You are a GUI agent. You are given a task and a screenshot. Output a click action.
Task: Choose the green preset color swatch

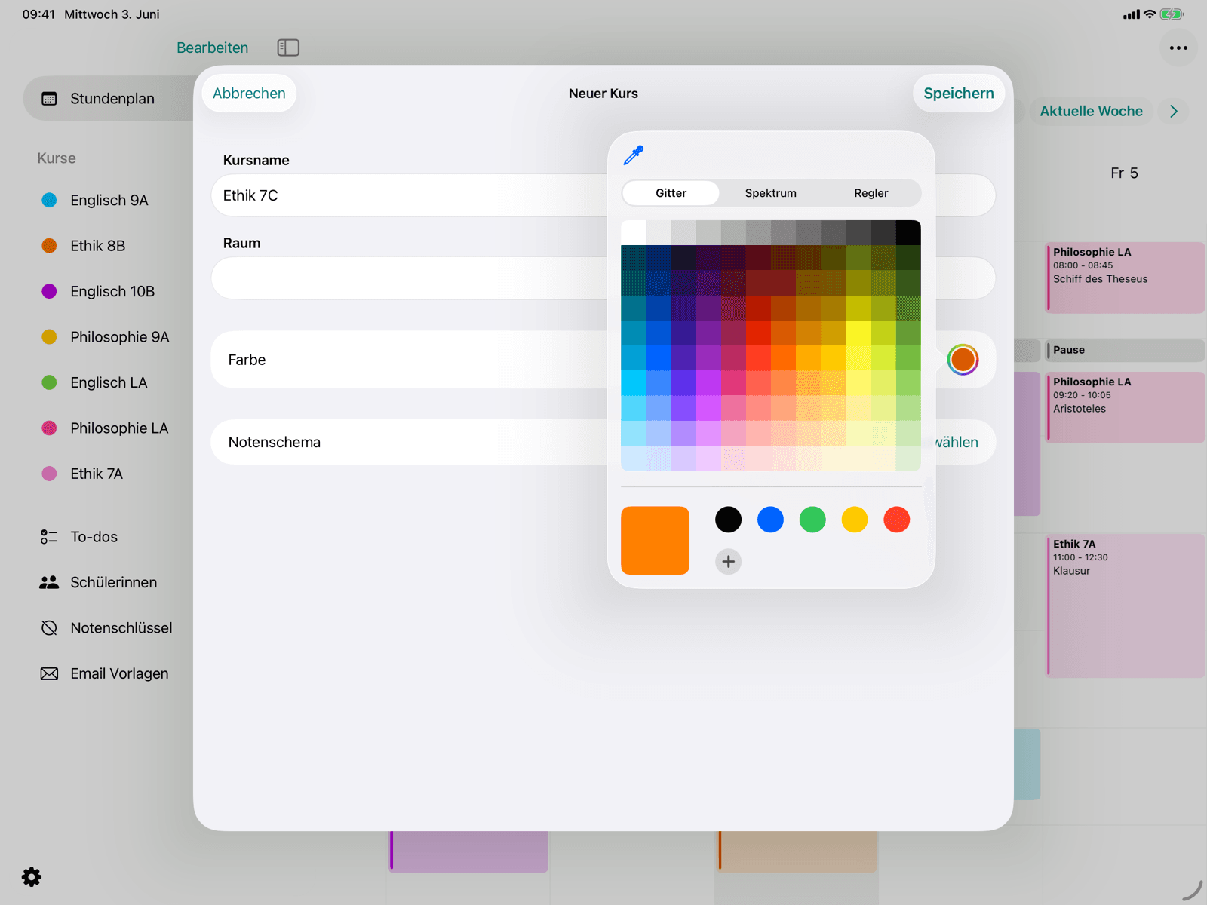tap(812, 520)
